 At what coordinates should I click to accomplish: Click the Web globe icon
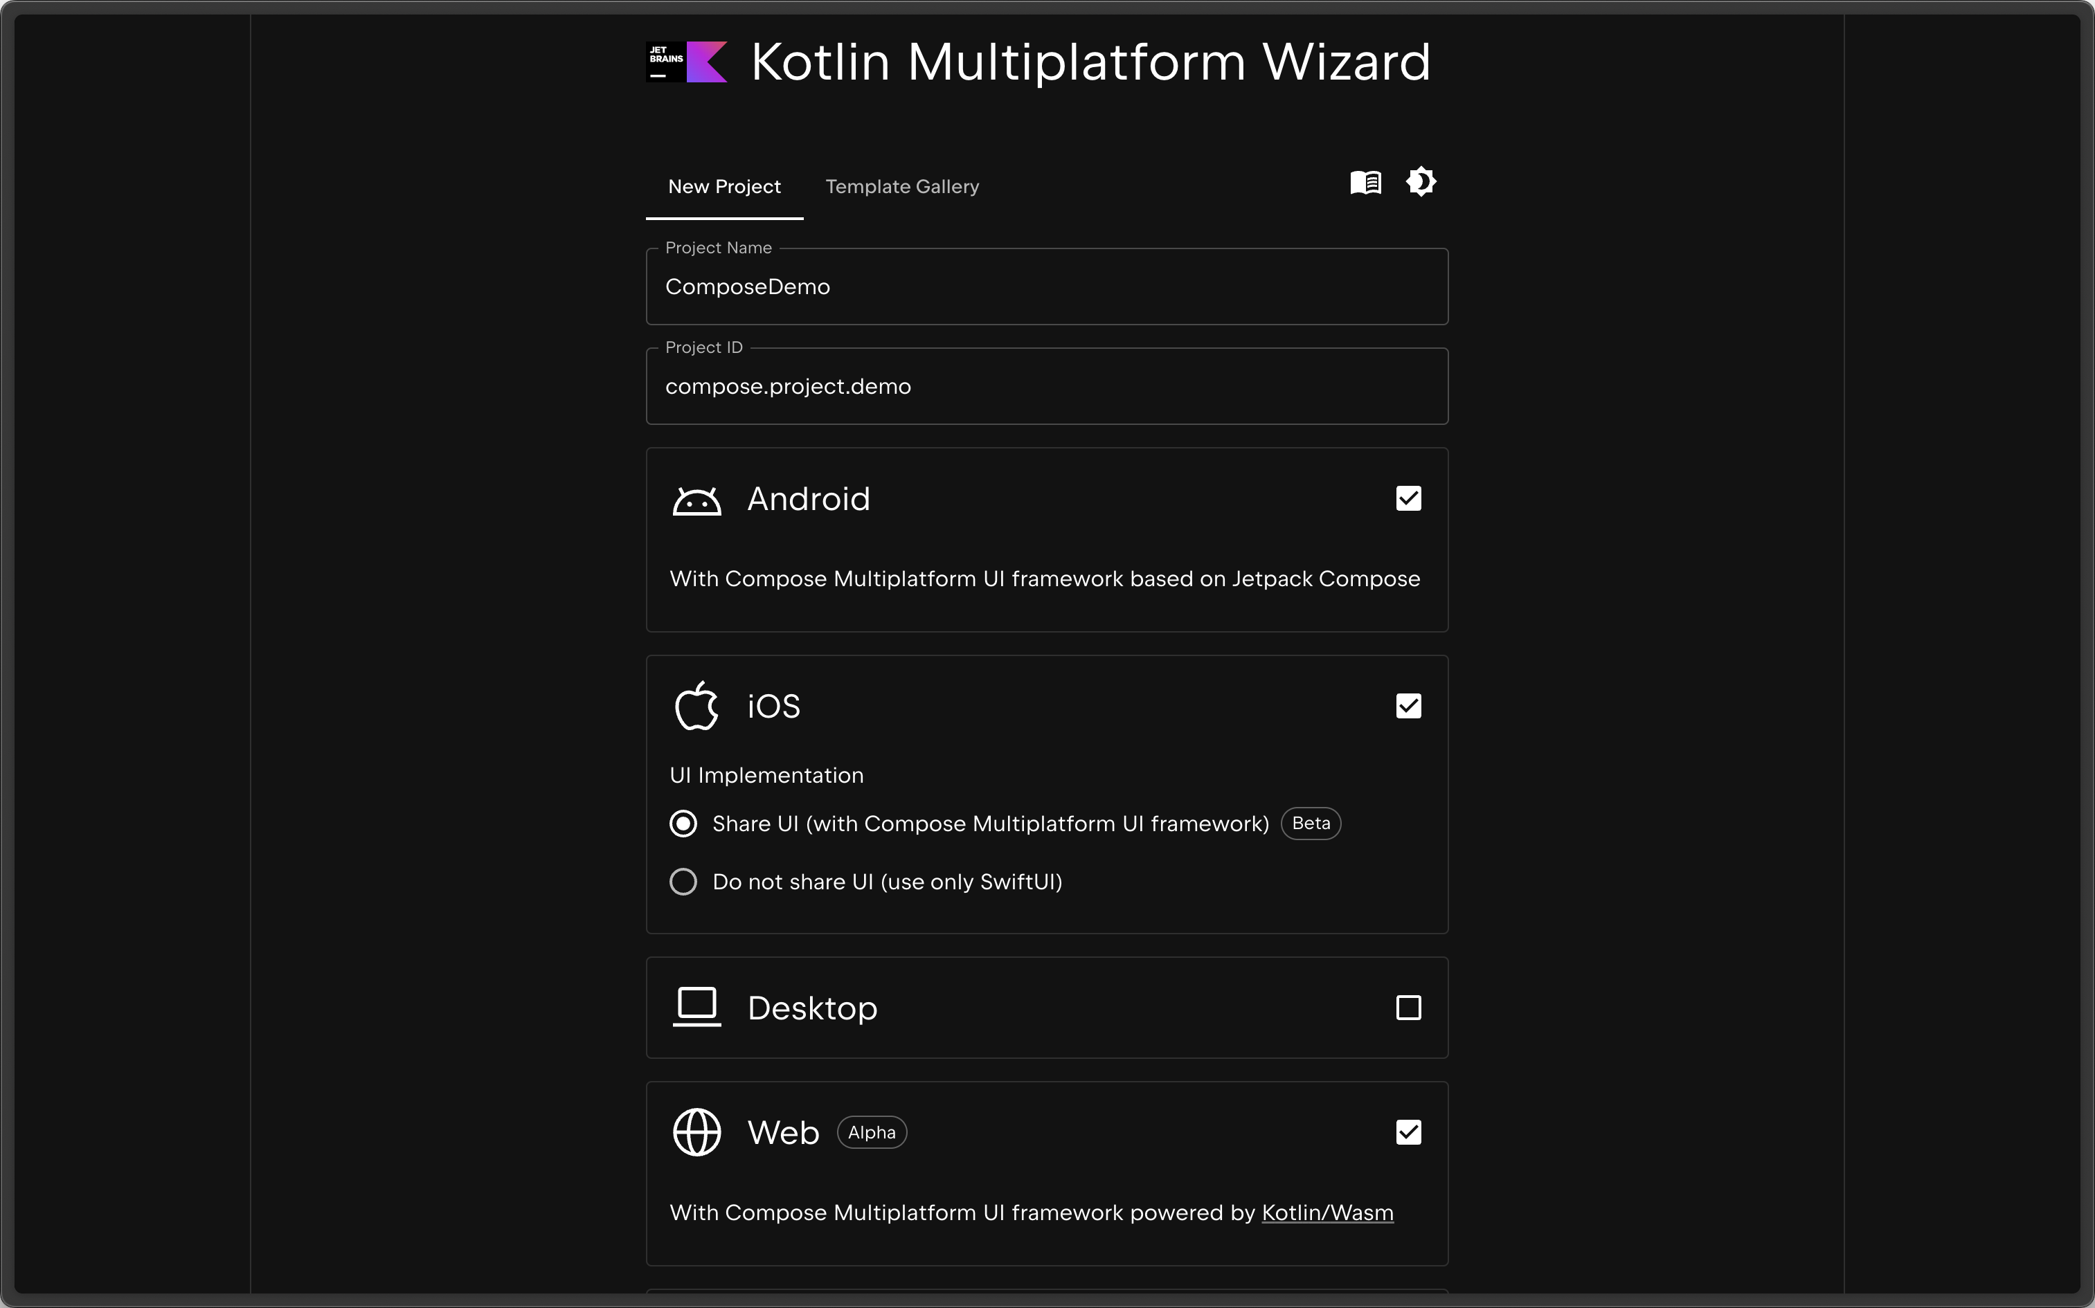click(696, 1132)
